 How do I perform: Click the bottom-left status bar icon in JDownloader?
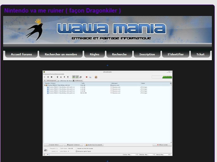pyautogui.click(x=44, y=155)
